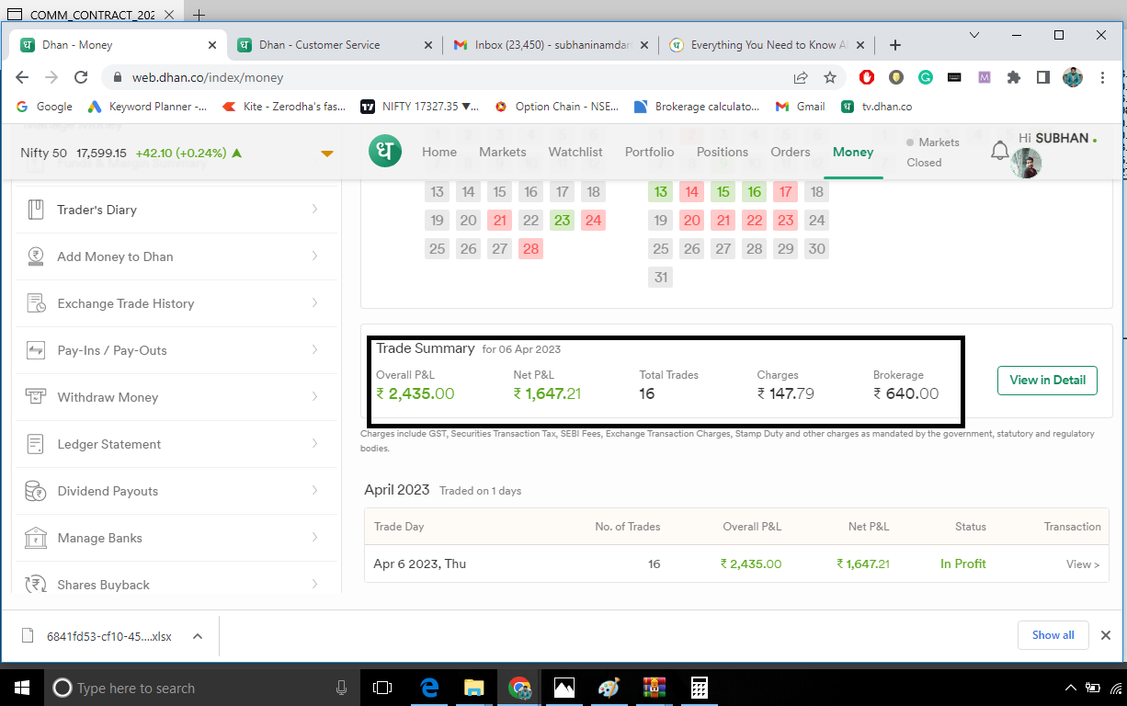Expand Withdraw Money chevron
The image size is (1127, 706).
point(315,397)
